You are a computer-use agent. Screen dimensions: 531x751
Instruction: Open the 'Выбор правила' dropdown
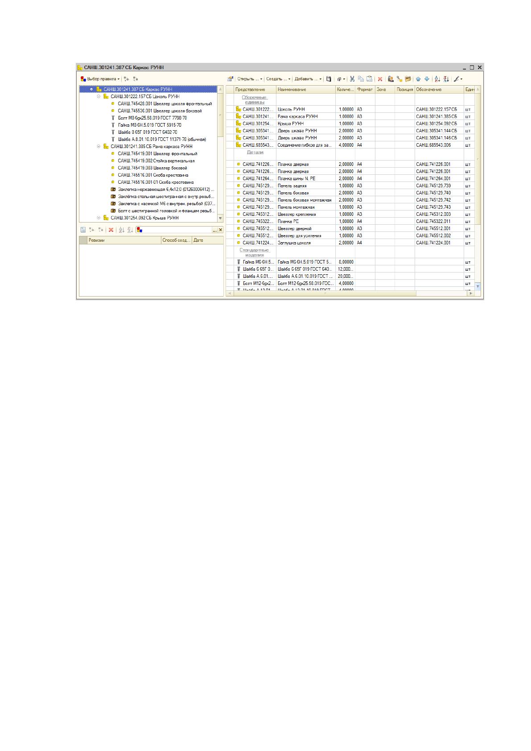point(100,79)
